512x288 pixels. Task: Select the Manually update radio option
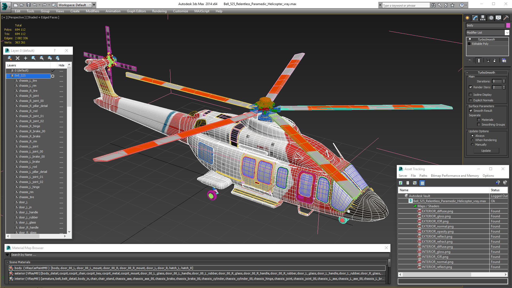coord(472,145)
